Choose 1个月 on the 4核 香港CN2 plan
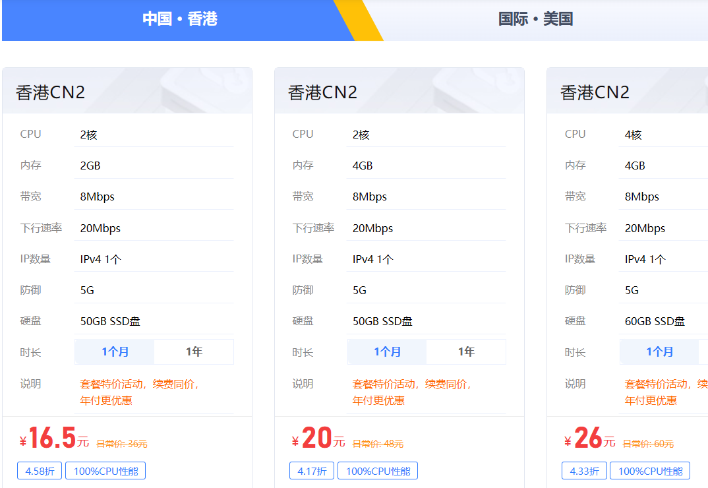 660,351
